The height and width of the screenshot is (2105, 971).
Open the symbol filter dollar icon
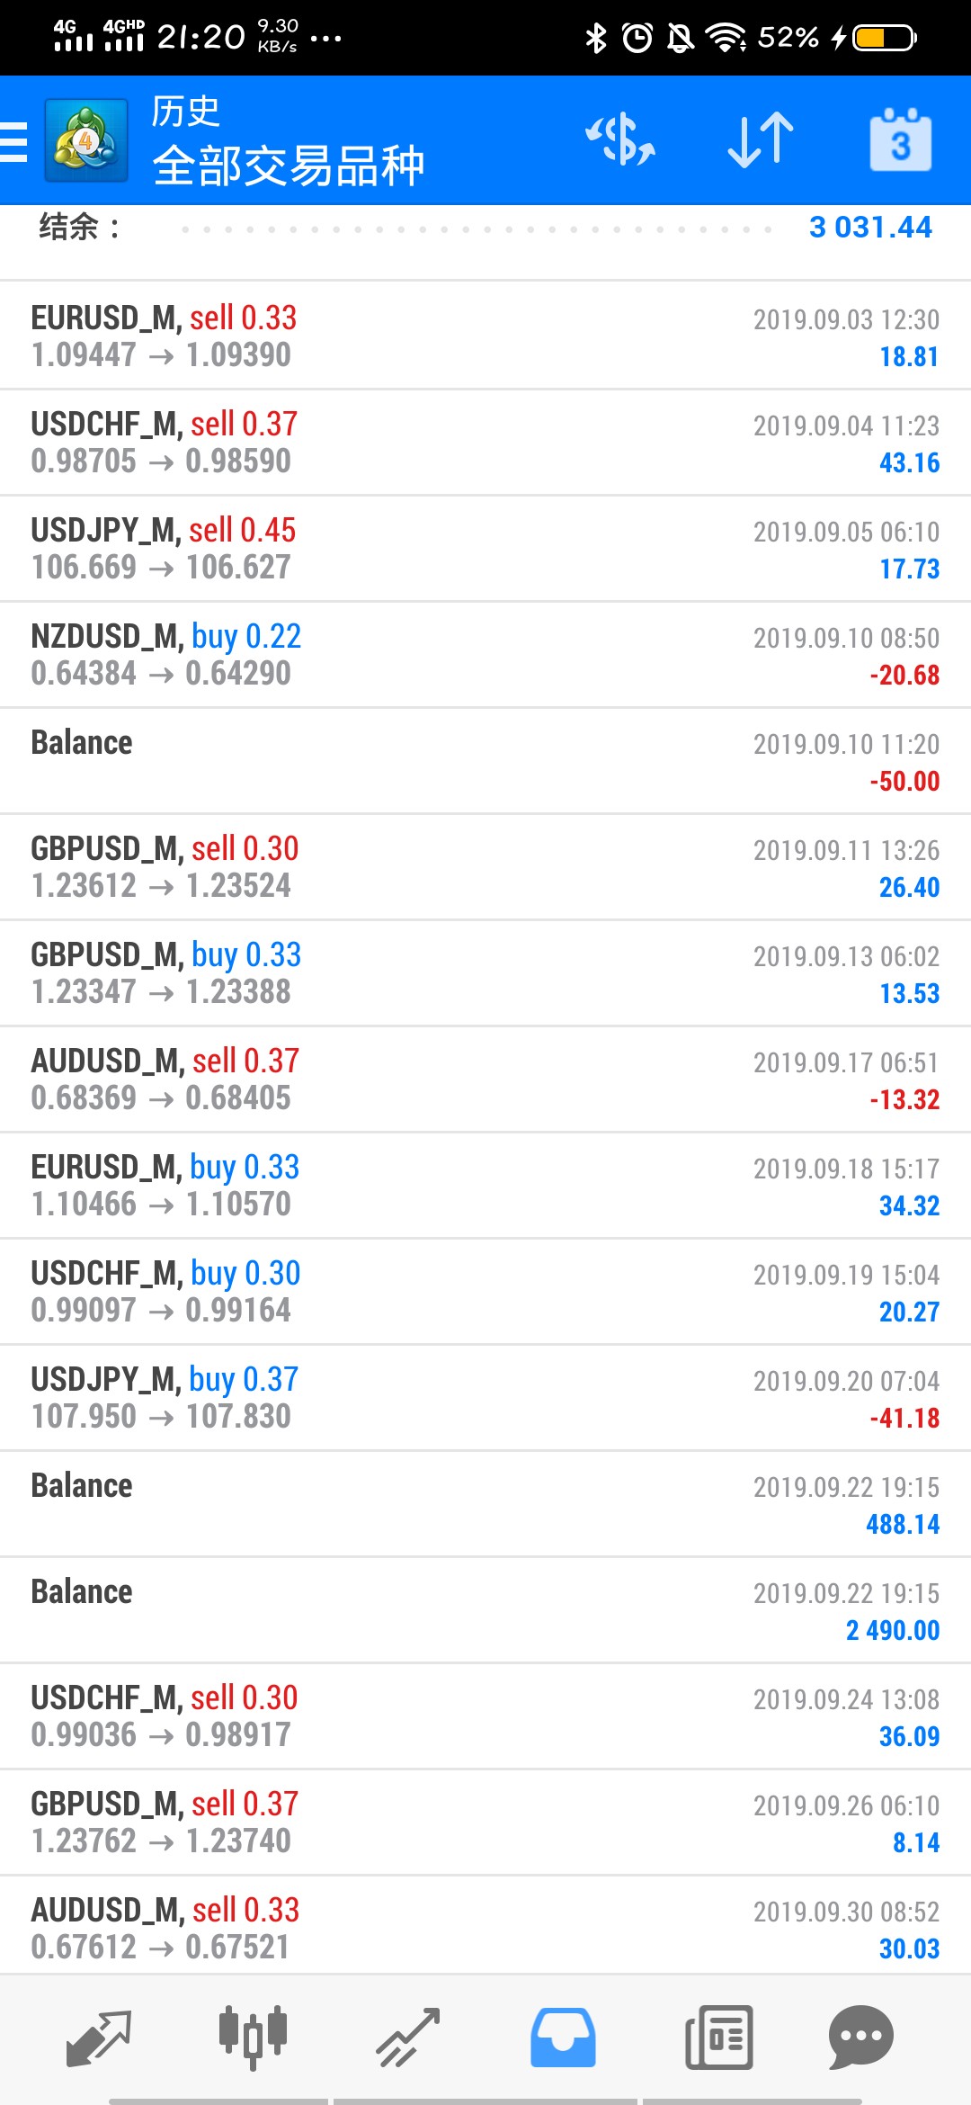(x=620, y=140)
